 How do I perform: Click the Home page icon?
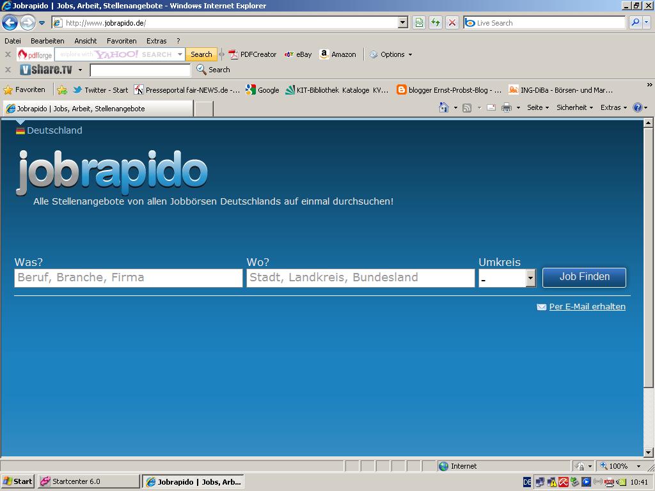(x=444, y=107)
